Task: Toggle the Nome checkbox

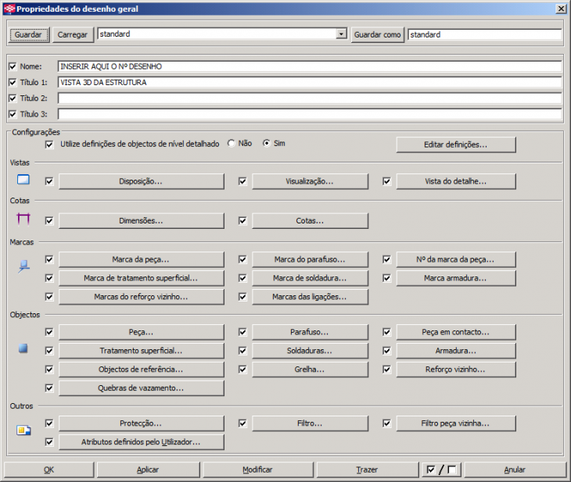Action: 13,66
